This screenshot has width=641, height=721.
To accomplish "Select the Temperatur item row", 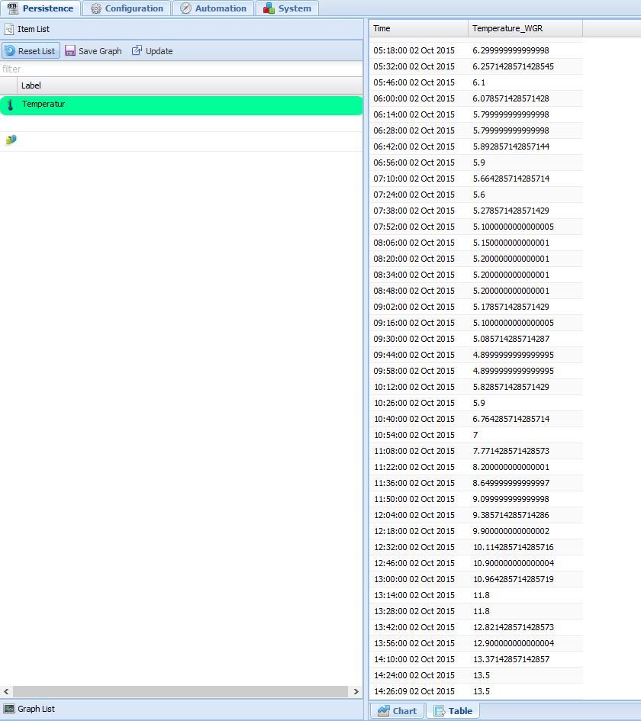I will click(x=181, y=105).
